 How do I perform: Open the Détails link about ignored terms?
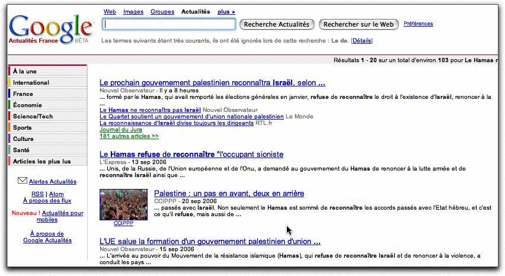tap(362, 40)
